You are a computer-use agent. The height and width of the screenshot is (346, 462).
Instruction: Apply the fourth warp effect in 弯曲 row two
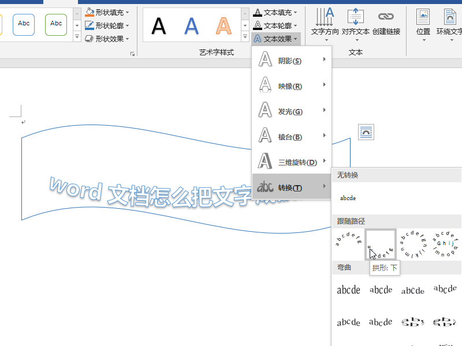pyautogui.click(x=445, y=322)
